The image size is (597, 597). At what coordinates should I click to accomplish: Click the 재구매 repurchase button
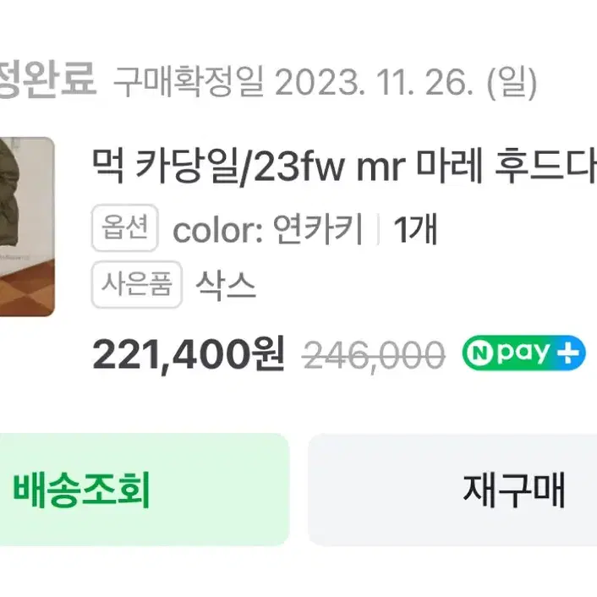pos(452,490)
